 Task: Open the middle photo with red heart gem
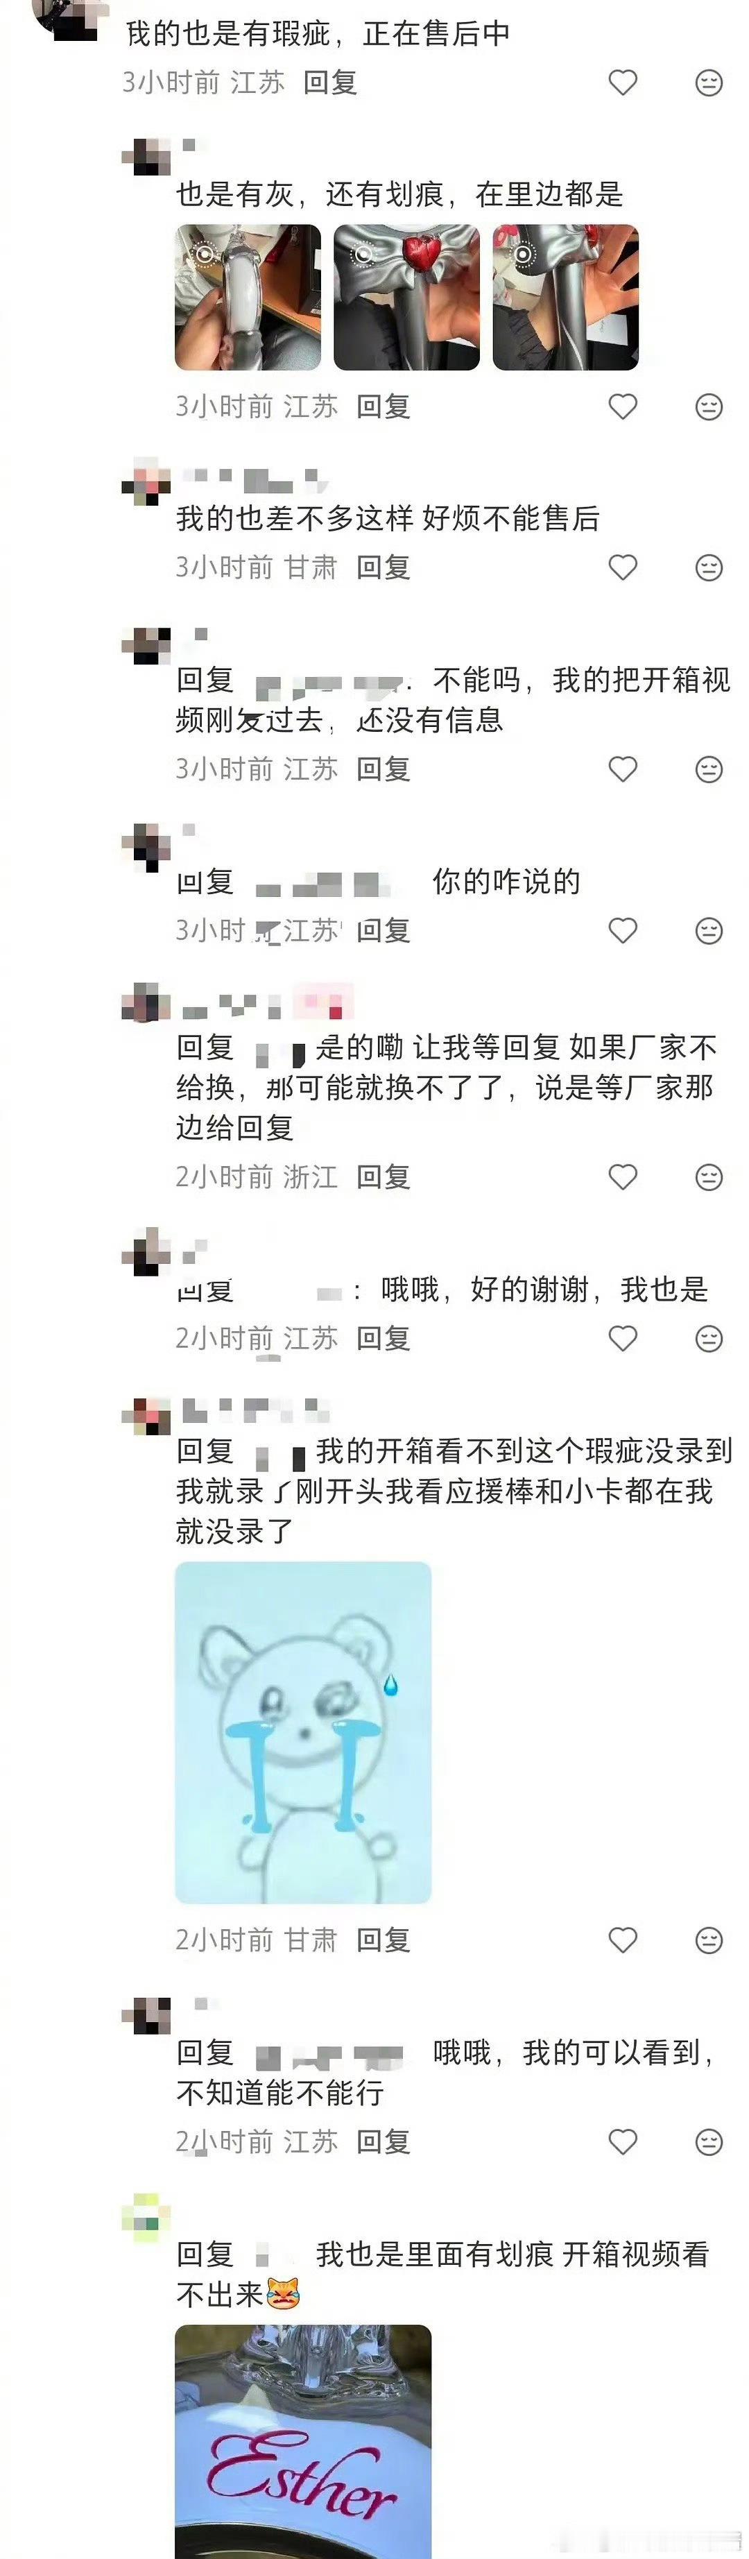coord(407,297)
